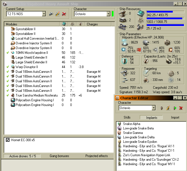Toggle the Warp Disruptor II active checkmark

click(8, 67)
